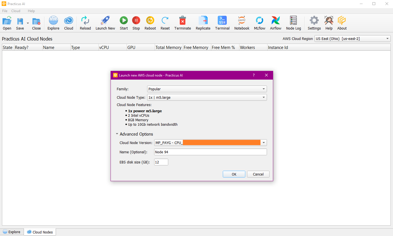
Task: Click the Airflow pinwheel icon
Action: (x=275, y=21)
